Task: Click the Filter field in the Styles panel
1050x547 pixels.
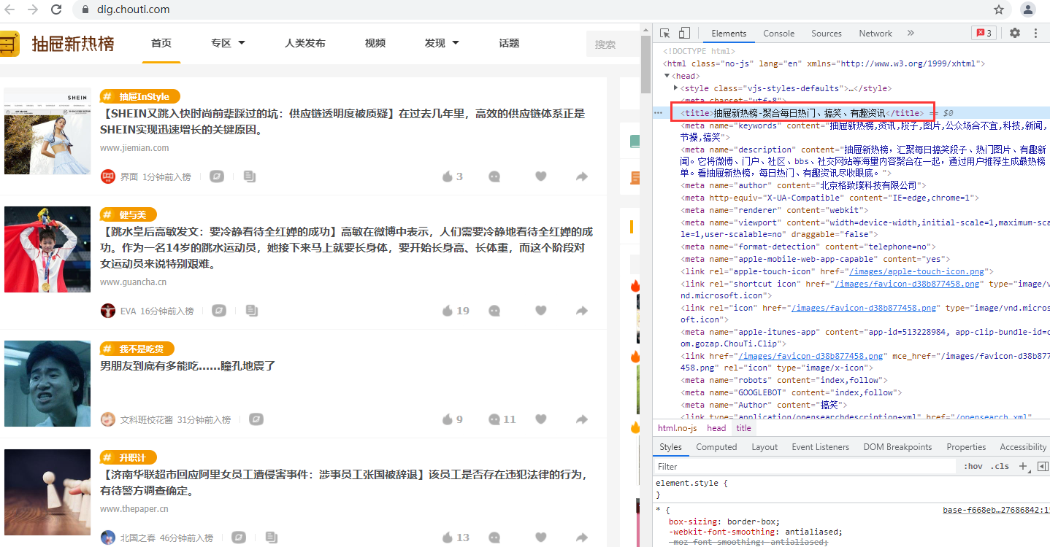Action: [x=730, y=465]
